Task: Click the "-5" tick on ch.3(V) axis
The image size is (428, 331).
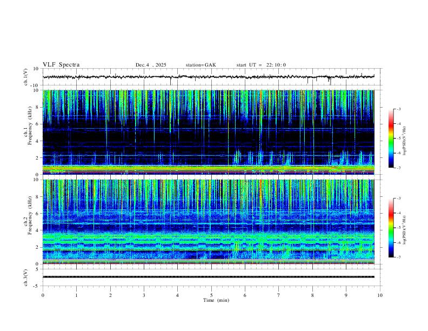Action: click(x=37, y=286)
